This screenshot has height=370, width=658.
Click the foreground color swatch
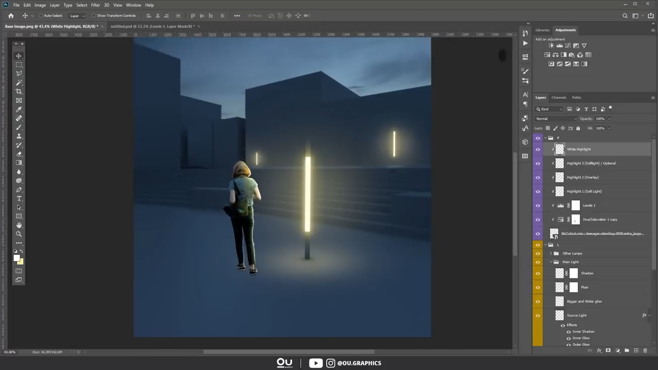pos(16,258)
